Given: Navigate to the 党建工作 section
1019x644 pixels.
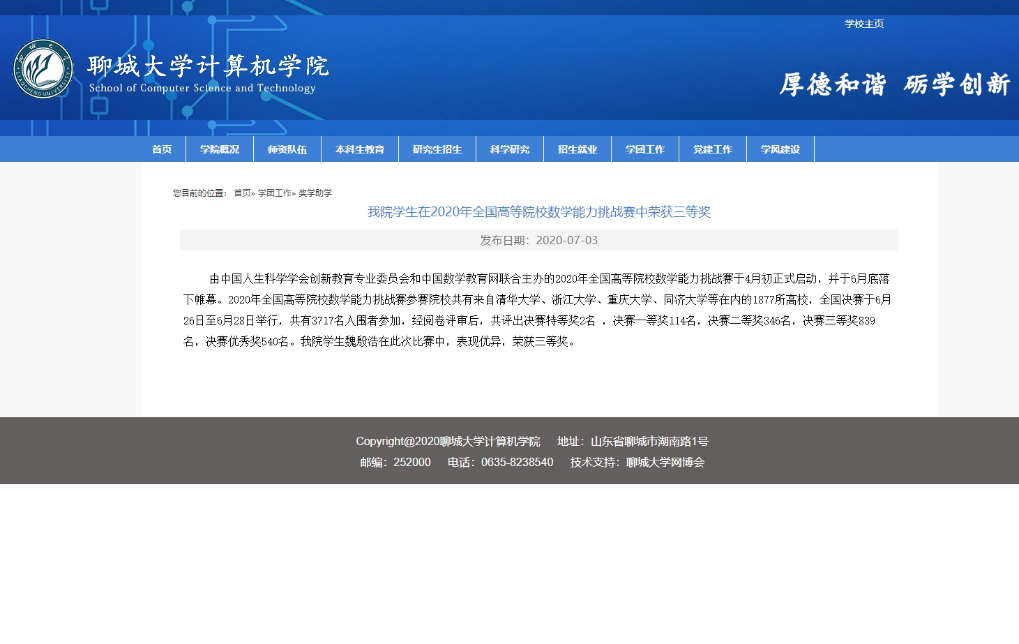Looking at the screenshot, I should (712, 149).
